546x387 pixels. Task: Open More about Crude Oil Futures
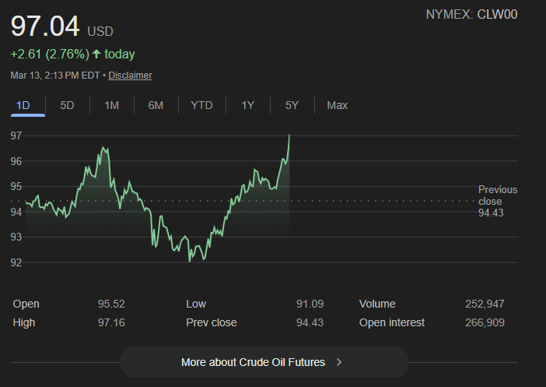tap(264, 362)
